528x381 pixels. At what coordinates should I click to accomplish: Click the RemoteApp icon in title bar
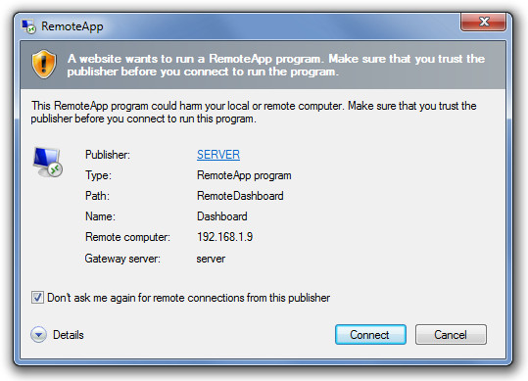tap(28, 26)
